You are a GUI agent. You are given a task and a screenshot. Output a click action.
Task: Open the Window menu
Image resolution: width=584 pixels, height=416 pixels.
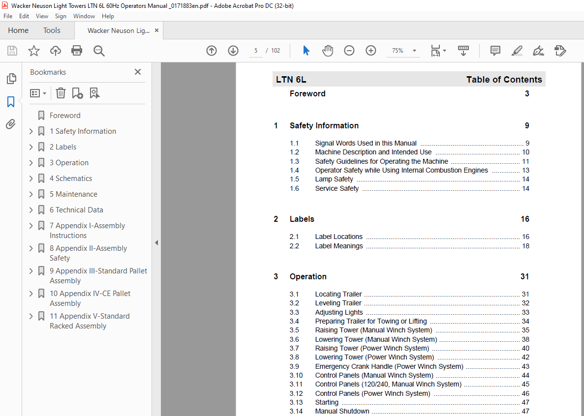84,16
